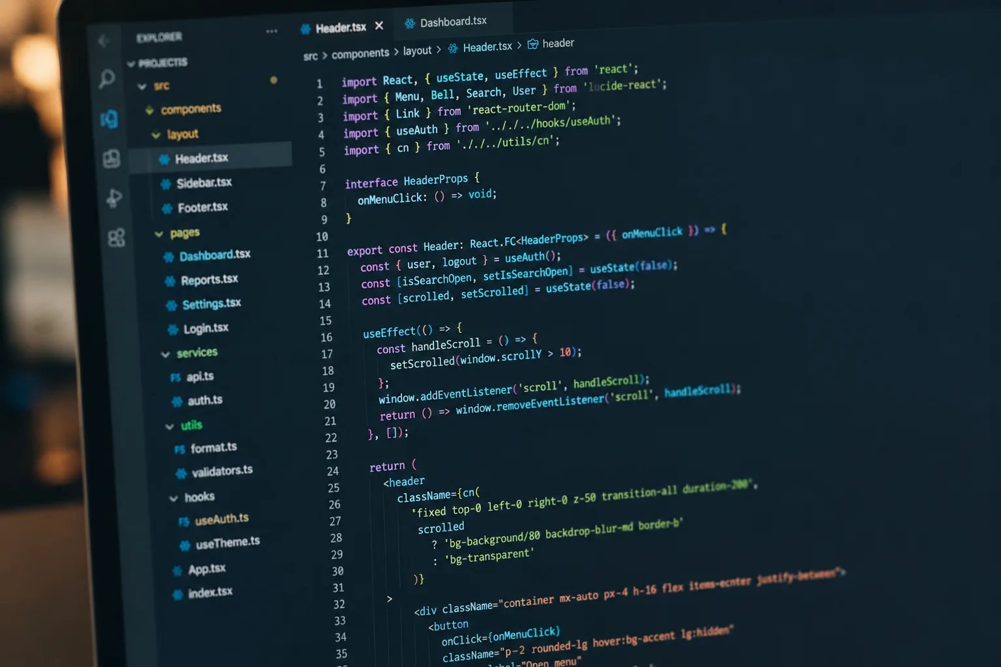
Task: Click the components breadcrumb
Action: click(360, 54)
